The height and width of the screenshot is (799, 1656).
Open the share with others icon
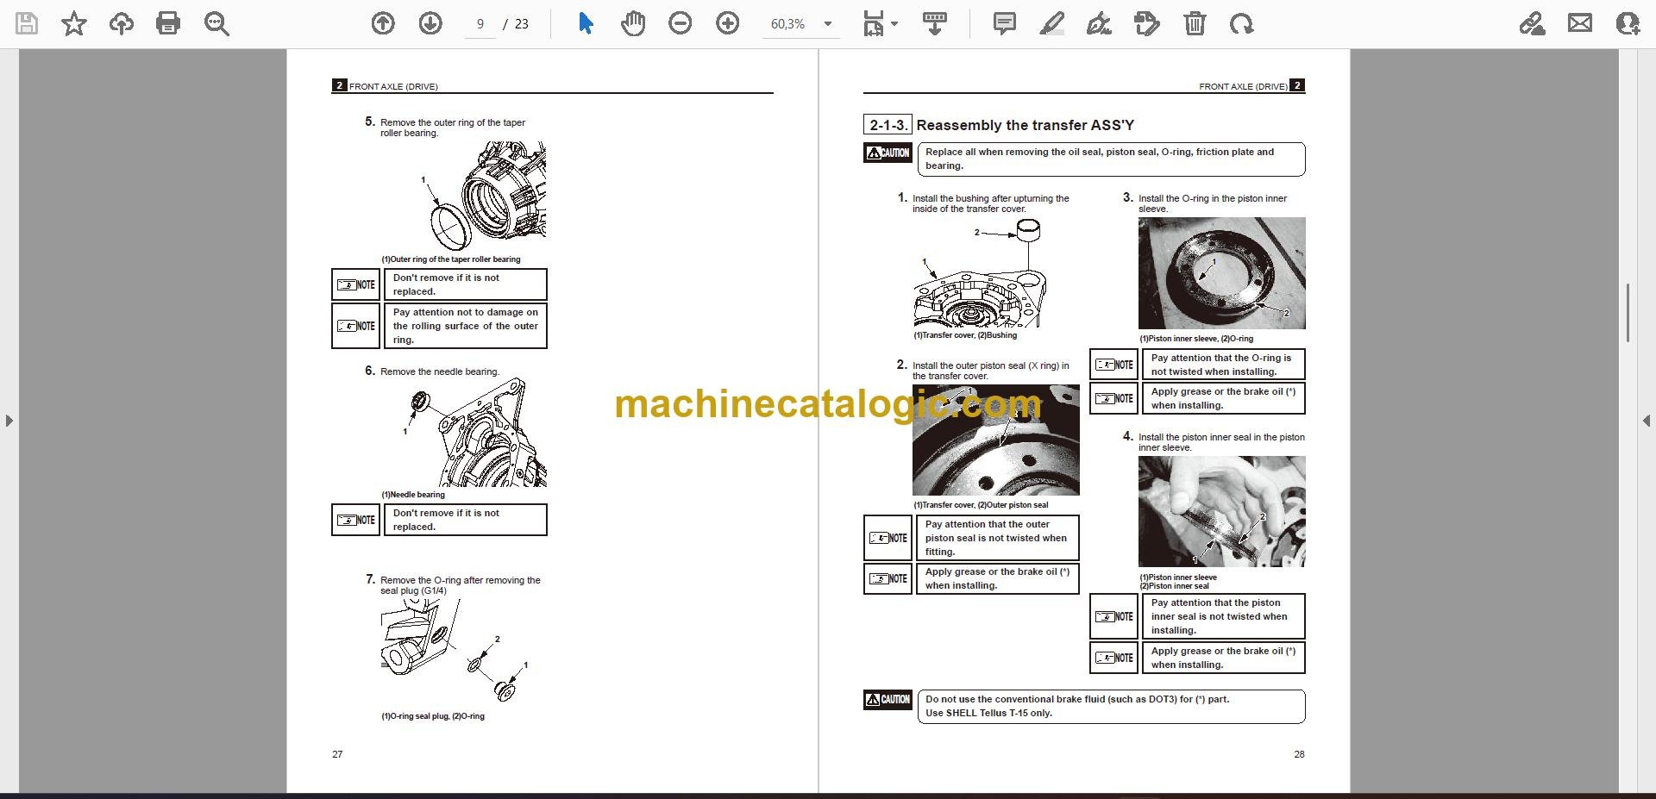point(1628,23)
